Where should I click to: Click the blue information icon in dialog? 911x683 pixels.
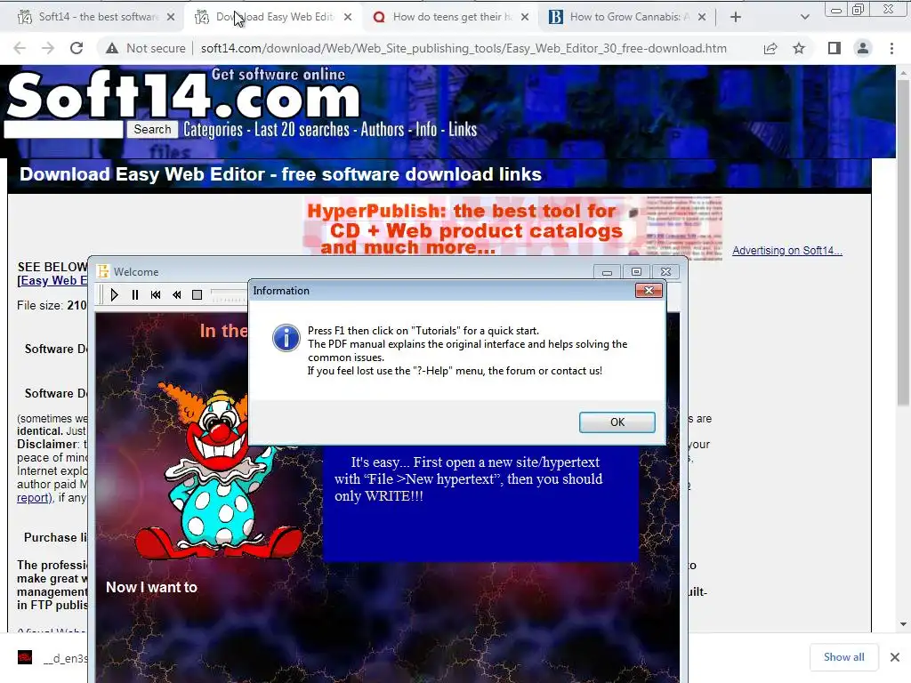click(x=286, y=338)
